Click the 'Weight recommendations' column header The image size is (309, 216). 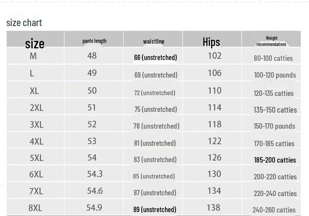(x=271, y=41)
